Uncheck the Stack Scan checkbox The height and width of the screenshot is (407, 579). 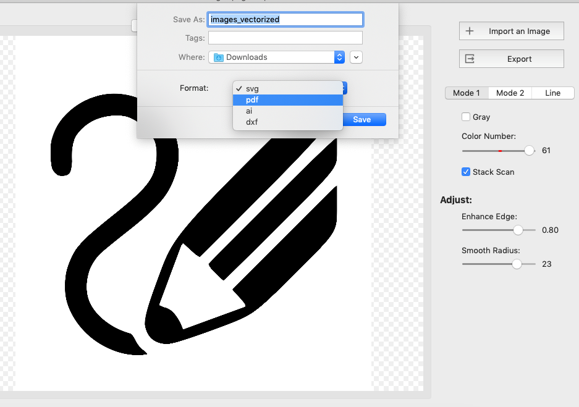coord(466,172)
